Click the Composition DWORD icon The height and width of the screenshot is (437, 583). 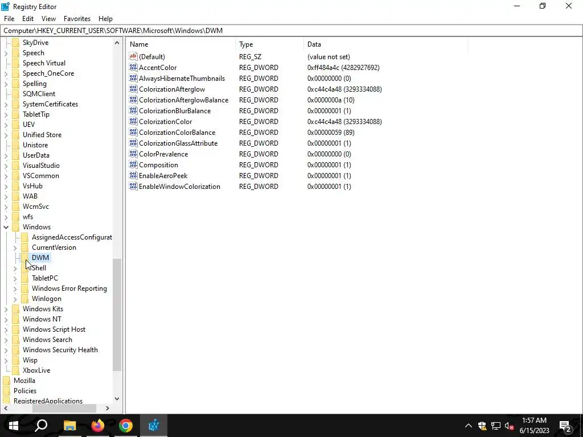(x=133, y=164)
